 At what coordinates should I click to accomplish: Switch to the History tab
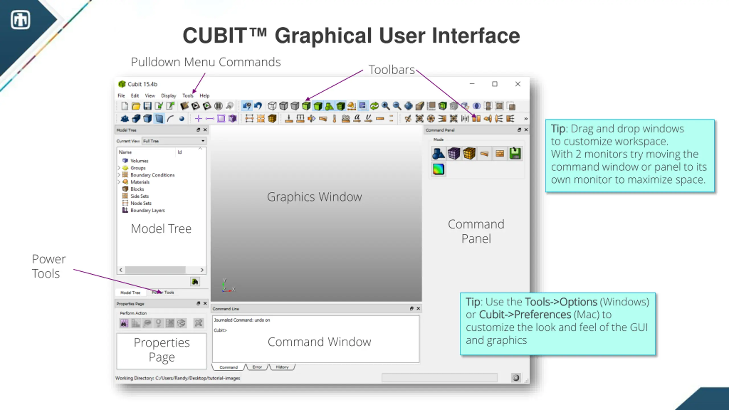point(282,367)
